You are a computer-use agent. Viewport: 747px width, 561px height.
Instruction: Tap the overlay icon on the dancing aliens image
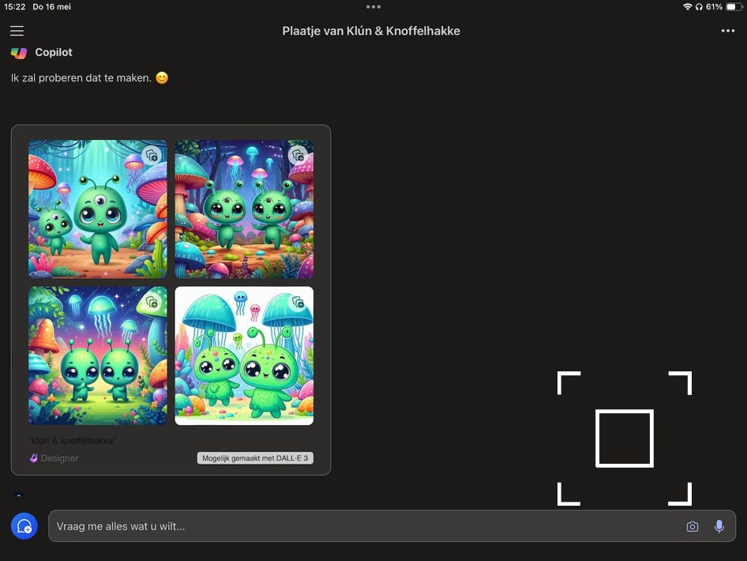point(298,156)
